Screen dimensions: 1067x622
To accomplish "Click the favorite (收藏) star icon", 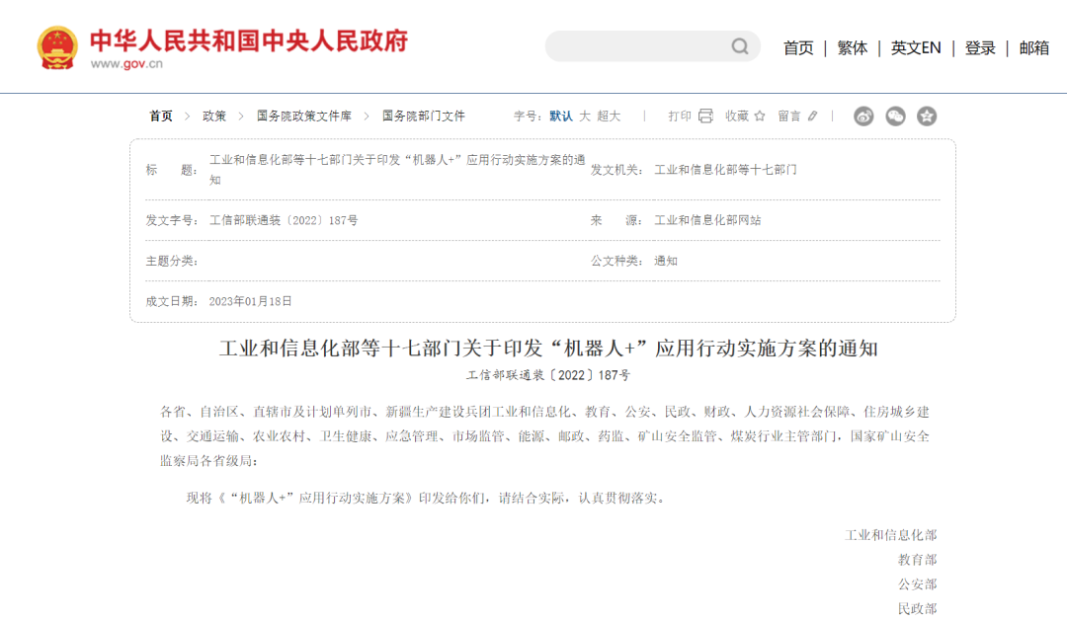I will [760, 116].
